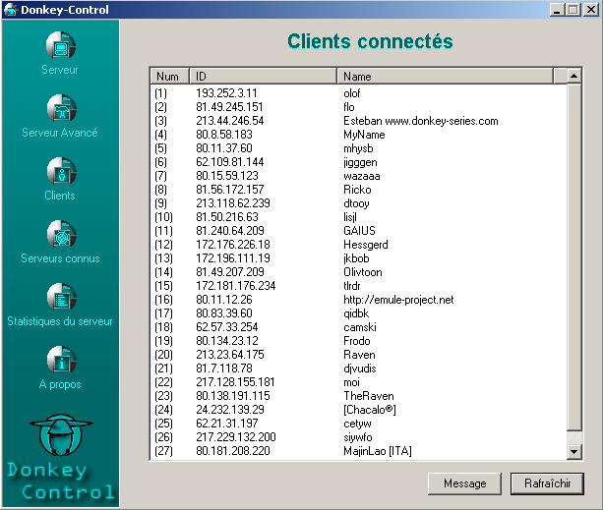603x510 pixels.
Task: Sort by the Num column header
Action: [x=169, y=76]
